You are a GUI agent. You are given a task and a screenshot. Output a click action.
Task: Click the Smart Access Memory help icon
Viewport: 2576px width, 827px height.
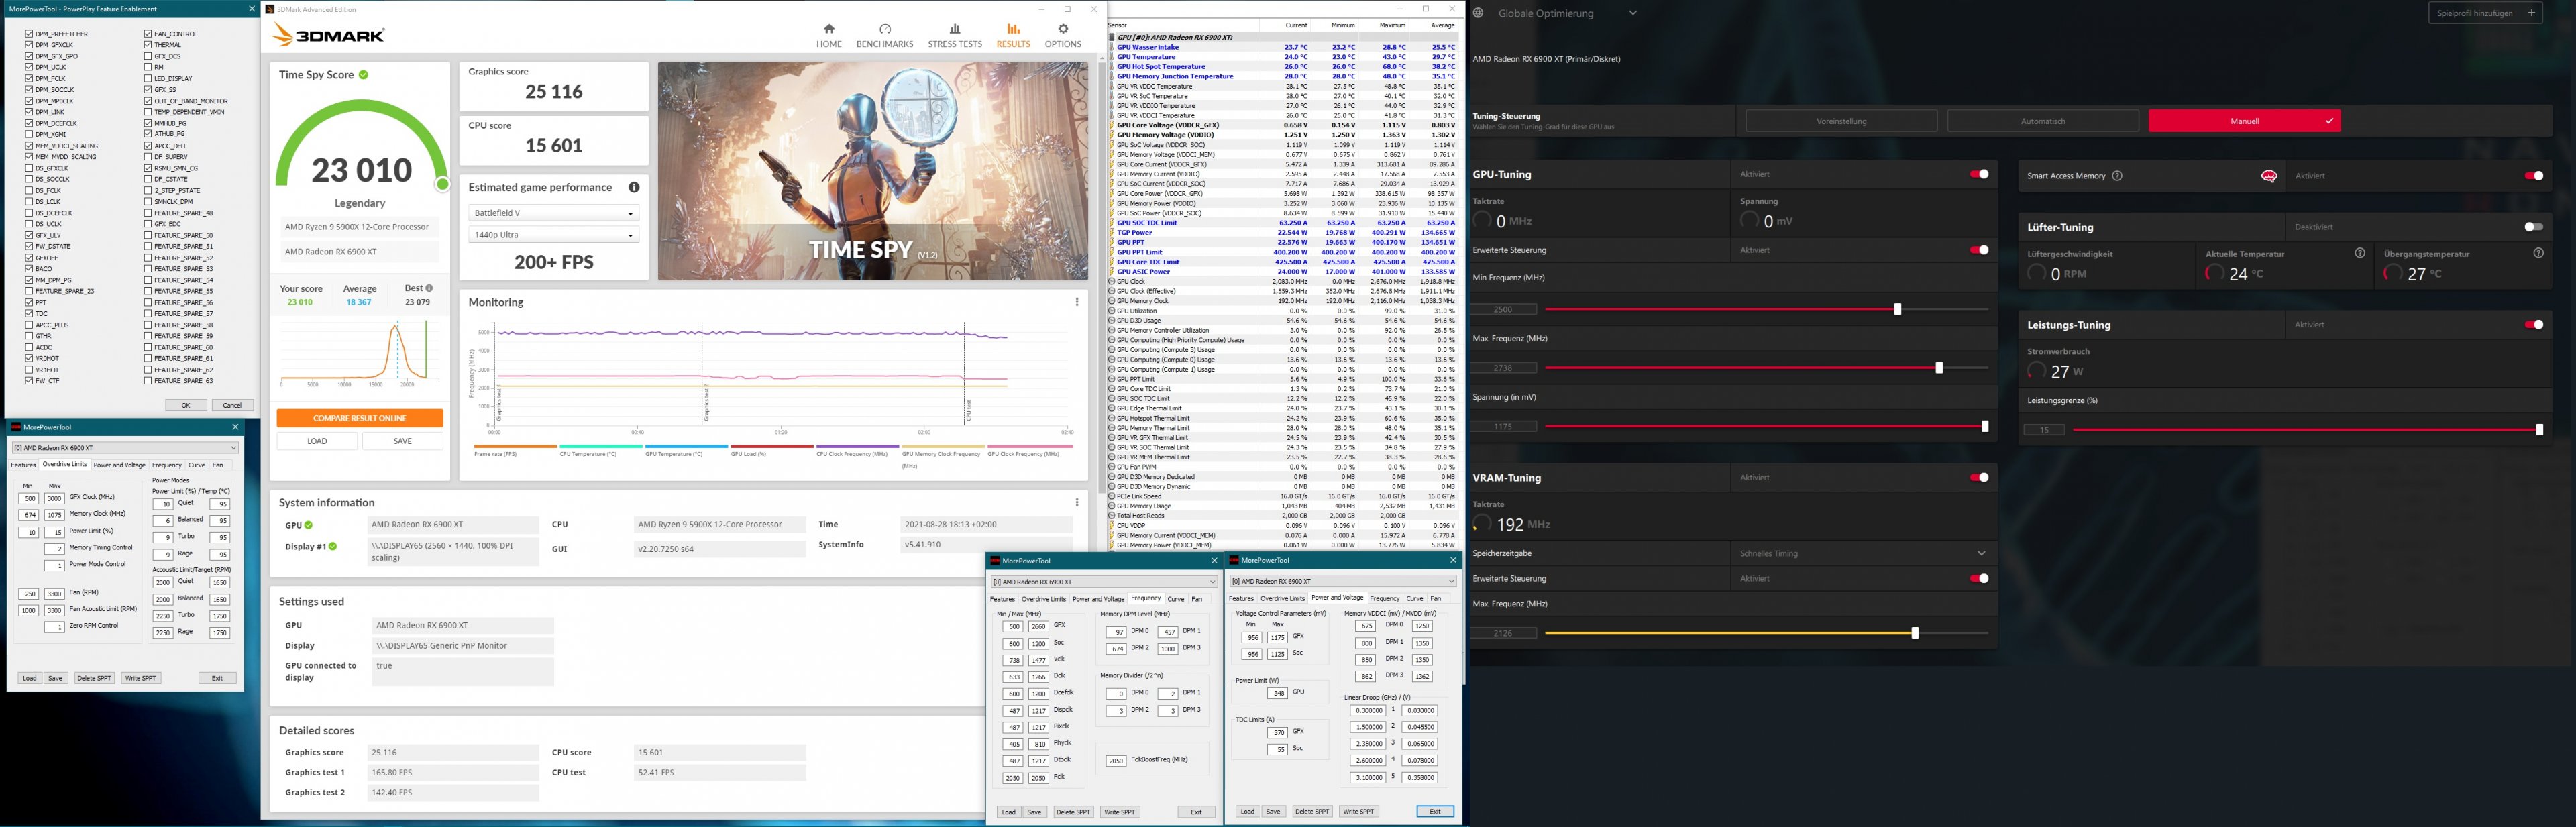(x=2117, y=176)
